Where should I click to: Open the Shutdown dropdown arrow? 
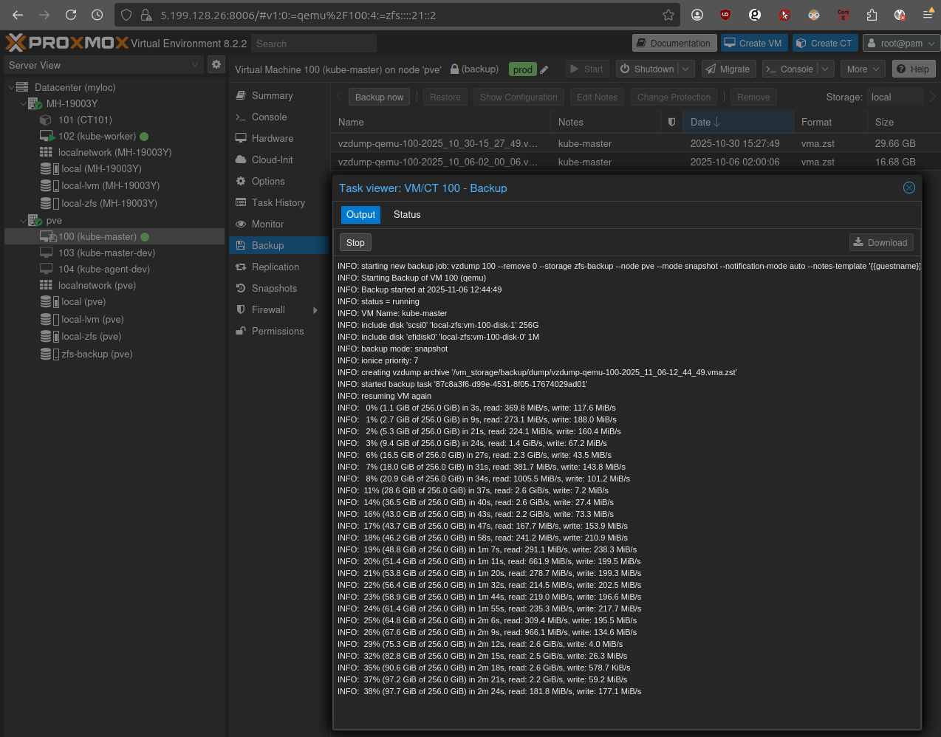[685, 69]
